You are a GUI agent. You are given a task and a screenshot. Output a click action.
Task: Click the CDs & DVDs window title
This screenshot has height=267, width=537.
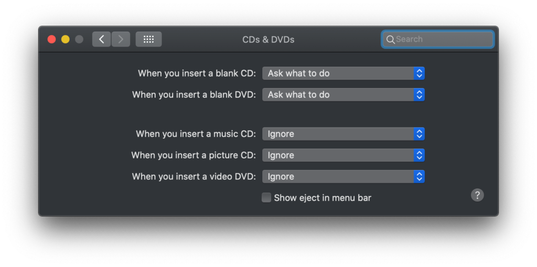tap(268, 39)
